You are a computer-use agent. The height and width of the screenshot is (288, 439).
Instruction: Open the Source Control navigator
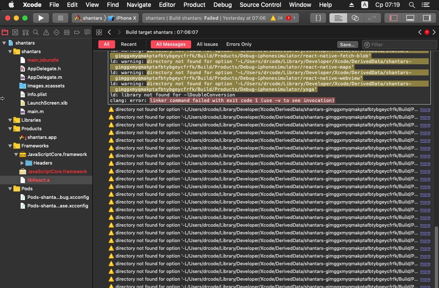[15, 33]
